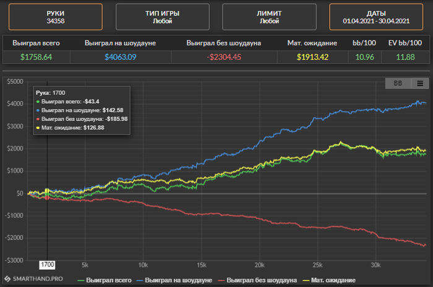Toggle Мат. ожидание series in legend
Screen dimensions: 433x287
click(329, 280)
